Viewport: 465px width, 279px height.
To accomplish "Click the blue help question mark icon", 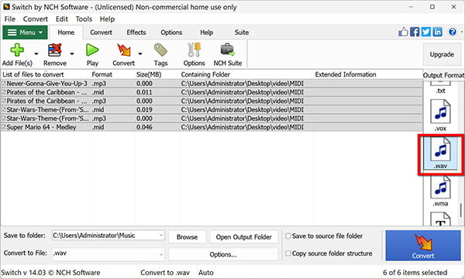I will pos(453,32).
